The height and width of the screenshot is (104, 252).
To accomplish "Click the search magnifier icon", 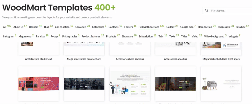I will [x=207, y=11].
